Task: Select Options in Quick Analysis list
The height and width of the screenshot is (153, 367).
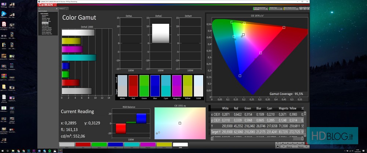Action: click(44, 16)
